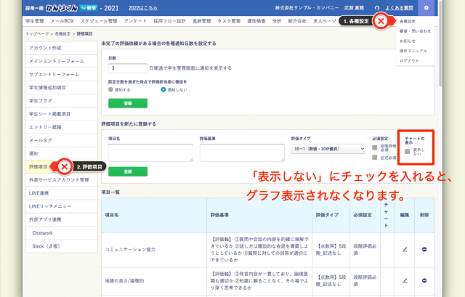Screen dimensions: 465x297
Task: Click the 項目名 text area
Action: (x=148, y=152)
